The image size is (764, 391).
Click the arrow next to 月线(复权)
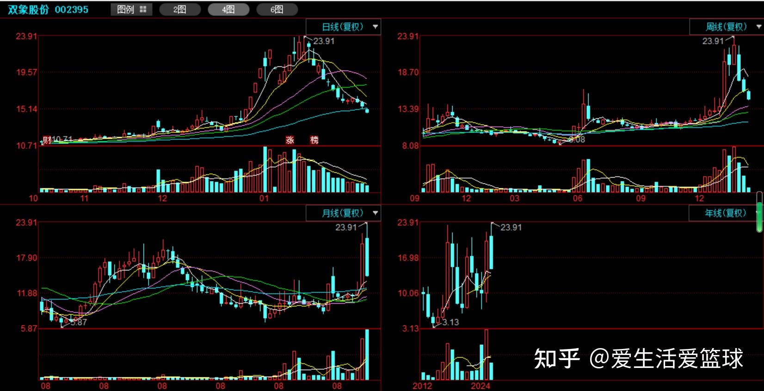[375, 213]
